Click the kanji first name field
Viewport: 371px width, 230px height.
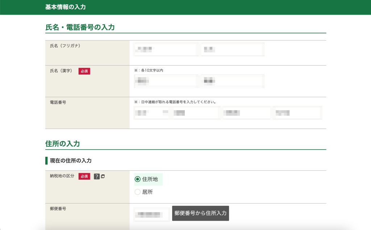pyautogui.click(x=233, y=81)
